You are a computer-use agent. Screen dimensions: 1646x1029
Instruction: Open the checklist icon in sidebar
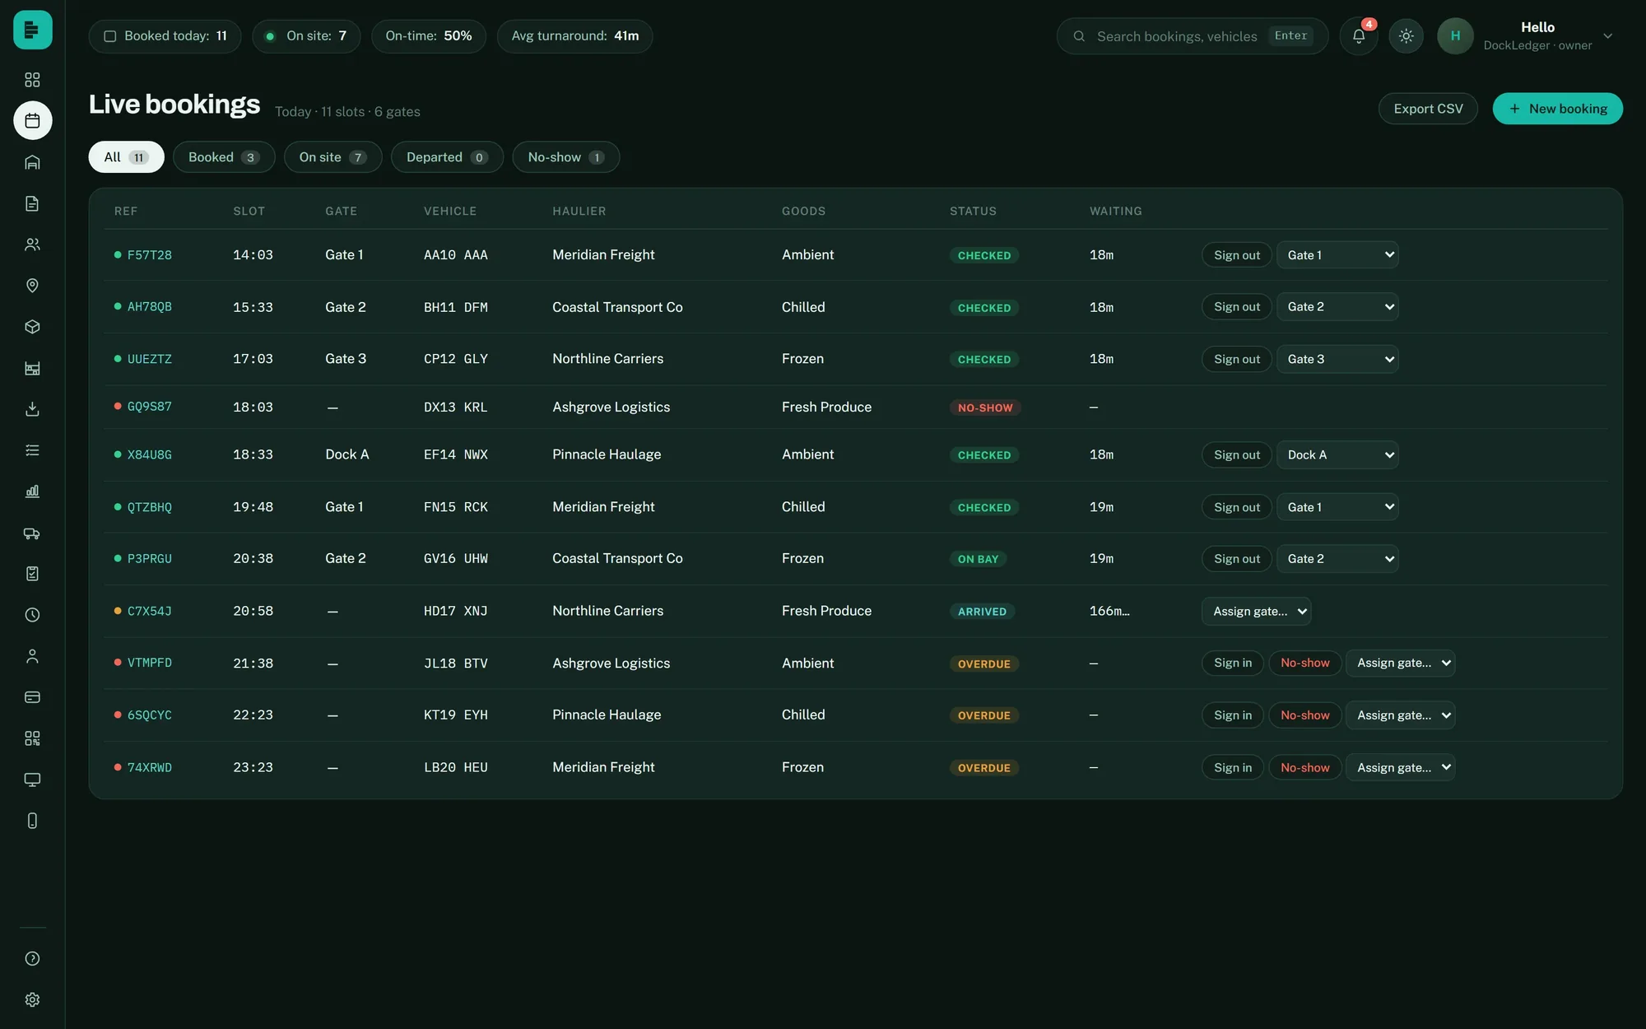(x=32, y=450)
